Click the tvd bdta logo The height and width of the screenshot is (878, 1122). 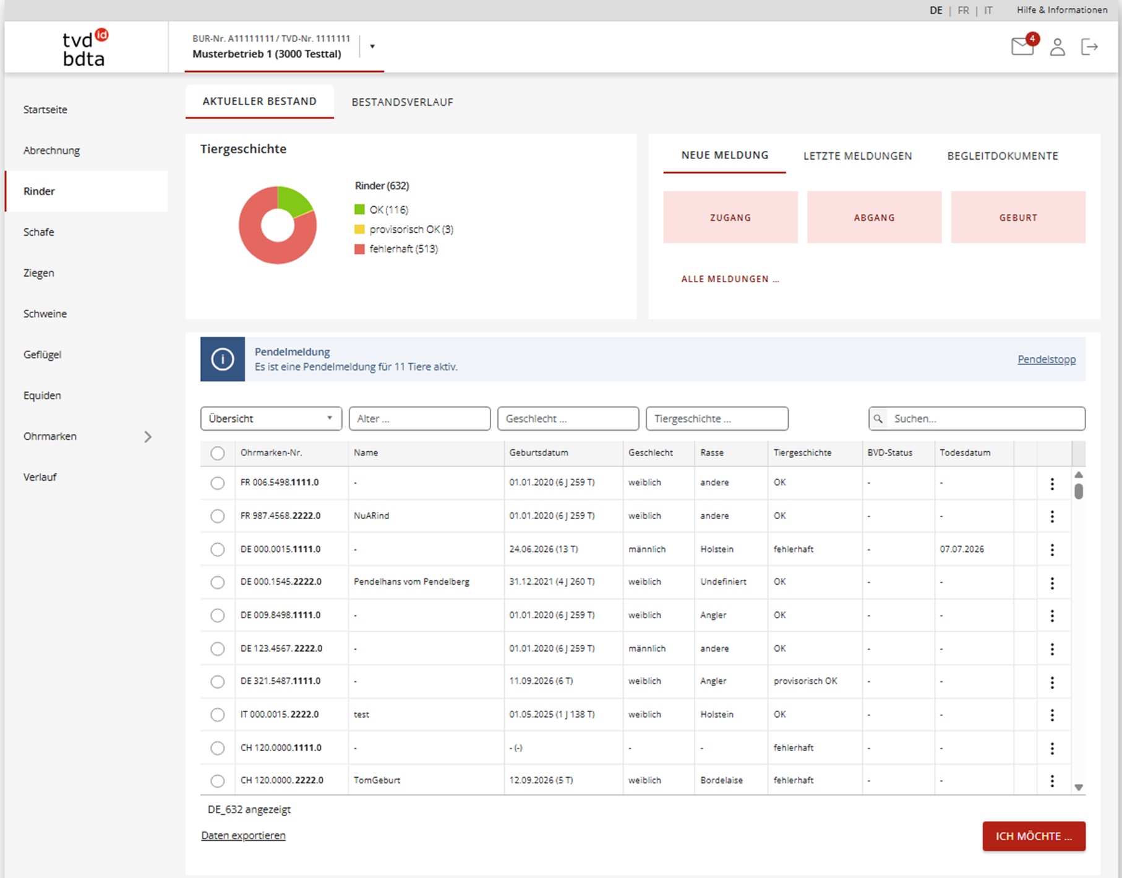click(x=85, y=48)
